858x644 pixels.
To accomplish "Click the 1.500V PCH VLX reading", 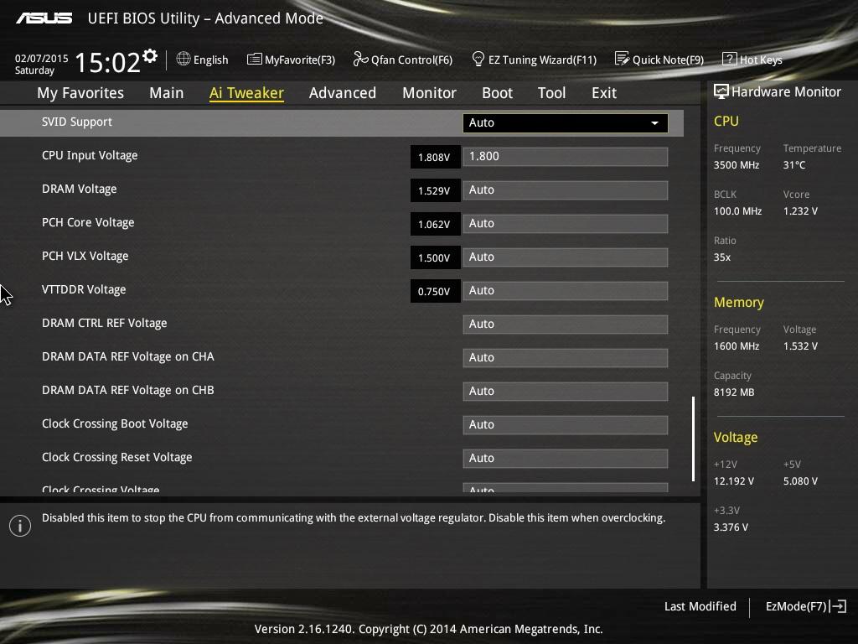I will [435, 257].
